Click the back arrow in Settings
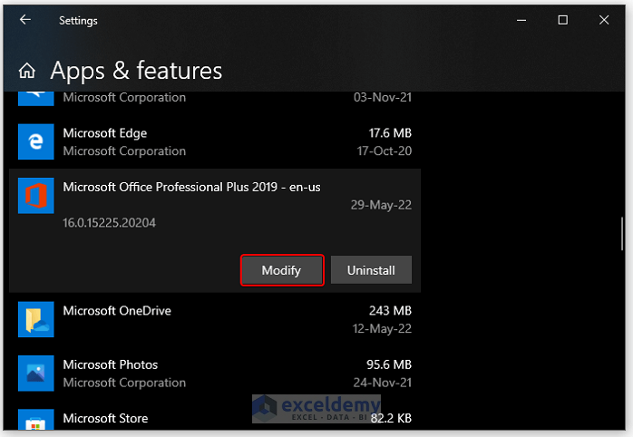This screenshot has width=633, height=437. (x=24, y=20)
